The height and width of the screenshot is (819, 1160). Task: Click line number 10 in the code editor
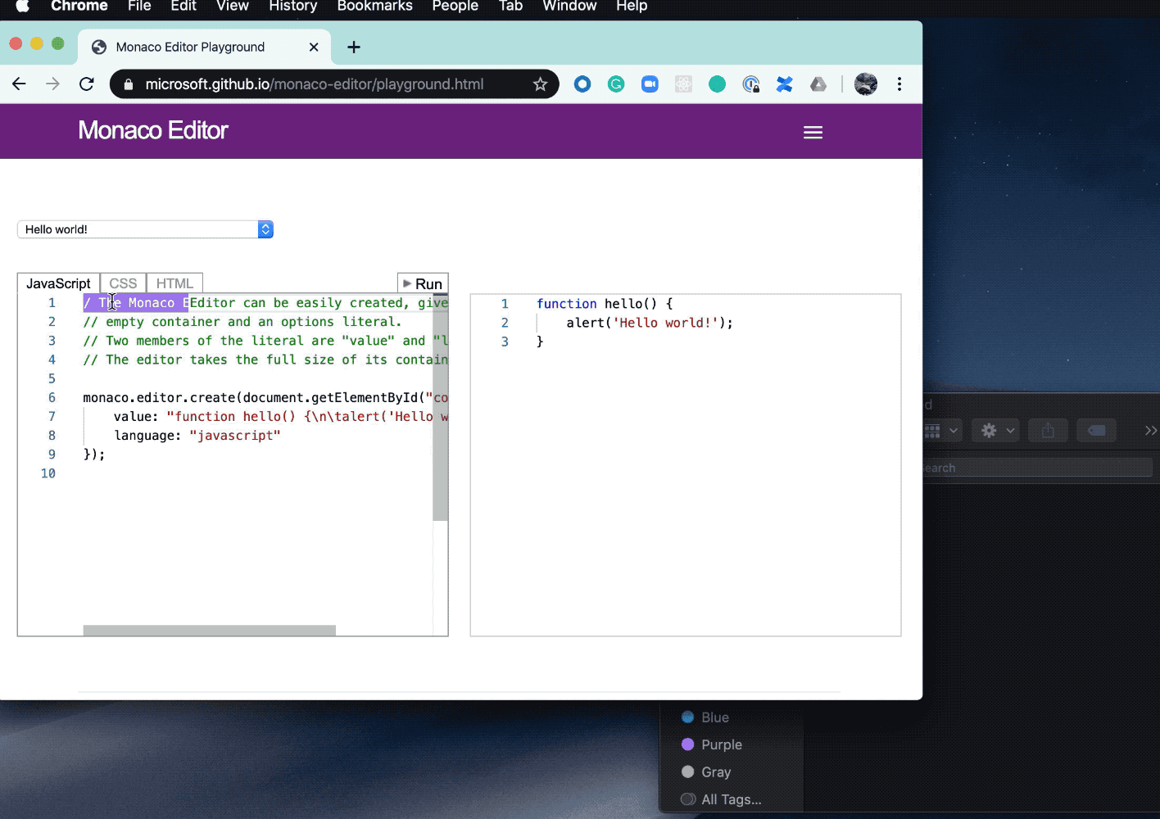click(x=48, y=473)
